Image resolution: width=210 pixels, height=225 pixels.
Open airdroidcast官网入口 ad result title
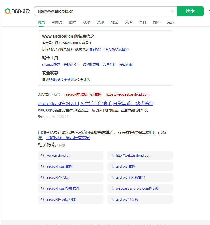pyautogui.click(x=96, y=103)
